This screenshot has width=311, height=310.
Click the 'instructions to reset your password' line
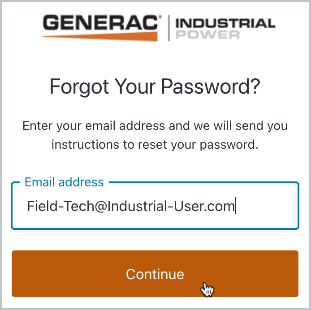(x=155, y=145)
